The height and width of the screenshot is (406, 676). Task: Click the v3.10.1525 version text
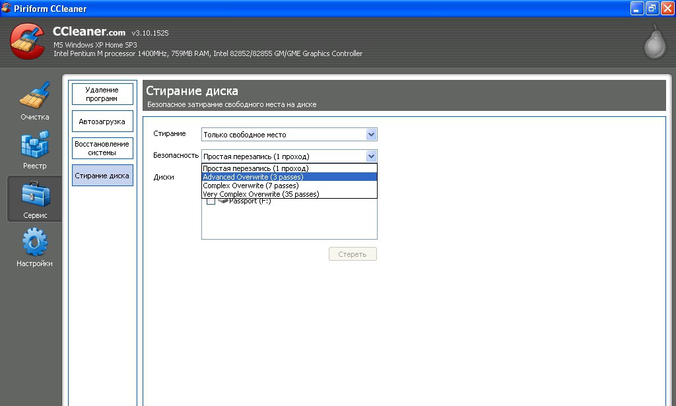click(x=150, y=33)
